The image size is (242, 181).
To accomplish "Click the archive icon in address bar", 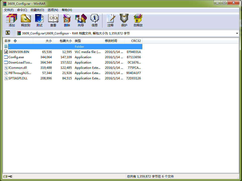I will pyautogui.click(x=19, y=33).
